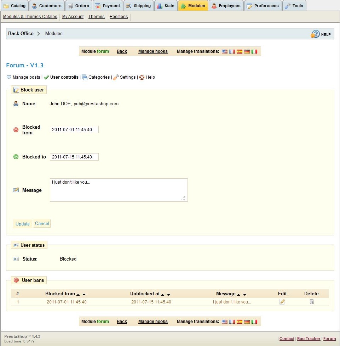Choose the US flag in top translations bar

pyautogui.click(x=225, y=51)
